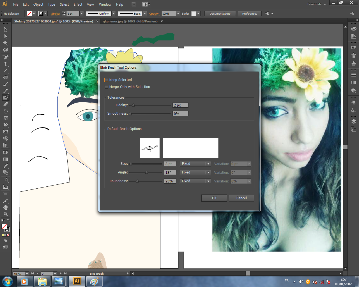
Task: Open Angle Fixed dropdown
Action: (x=195, y=172)
